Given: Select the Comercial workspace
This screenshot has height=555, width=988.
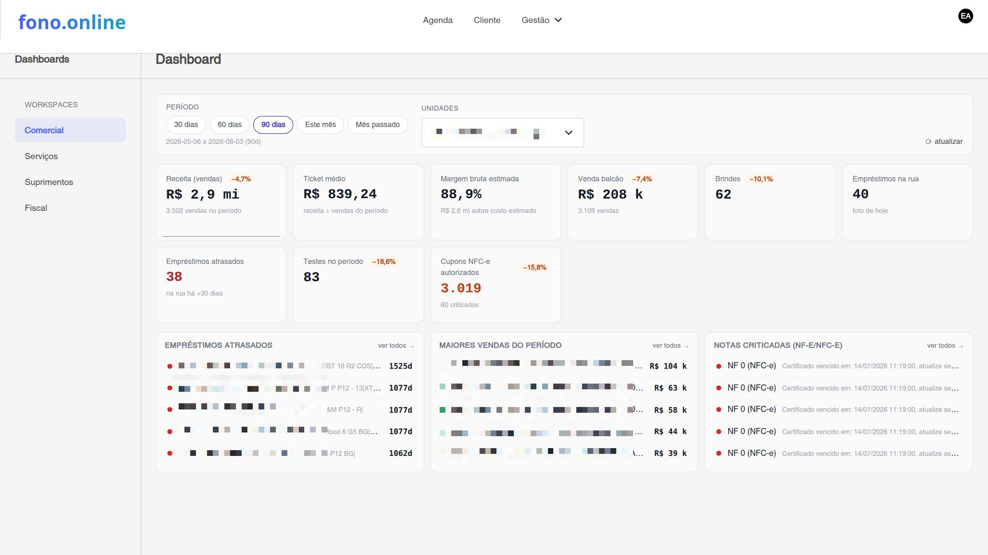Looking at the screenshot, I should pyautogui.click(x=70, y=130).
